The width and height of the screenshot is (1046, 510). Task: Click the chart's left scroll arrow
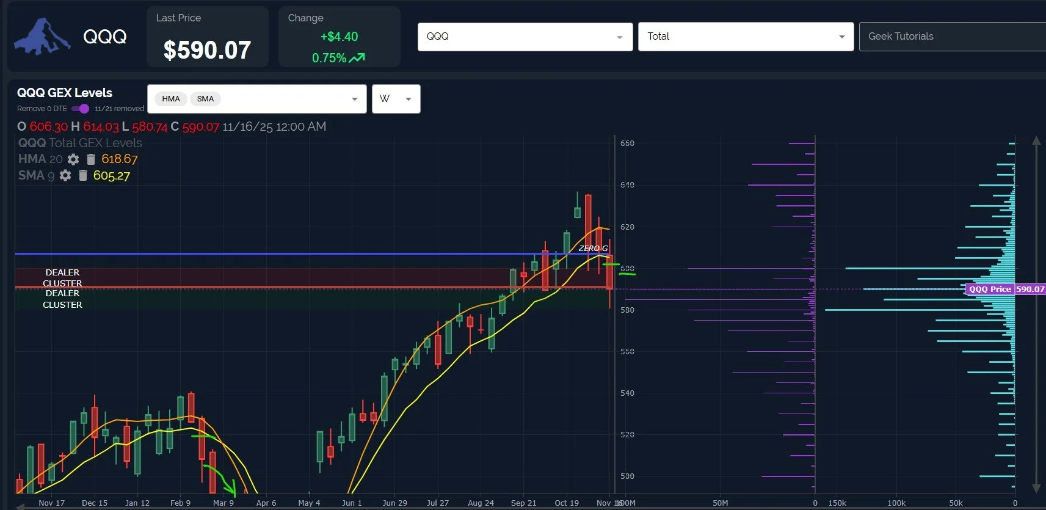pos(21,506)
